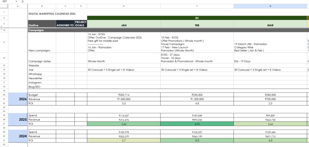The image size is (309, 147).
Task: Click the 2025 year label cell
Action: pyautogui.click(x=18, y=119)
